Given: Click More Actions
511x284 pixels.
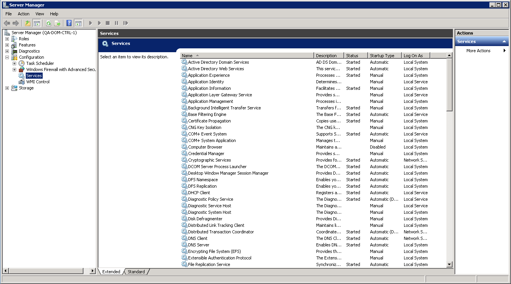Looking at the screenshot, I should (x=478, y=50).
